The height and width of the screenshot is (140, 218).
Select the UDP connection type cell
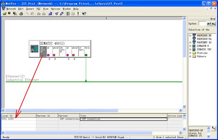(x=124, y=119)
